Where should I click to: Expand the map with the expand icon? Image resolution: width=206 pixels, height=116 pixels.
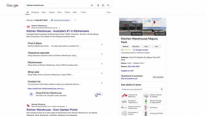[164, 20]
